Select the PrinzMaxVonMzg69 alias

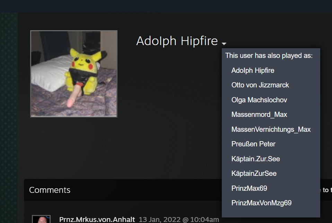[x=262, y=203]
